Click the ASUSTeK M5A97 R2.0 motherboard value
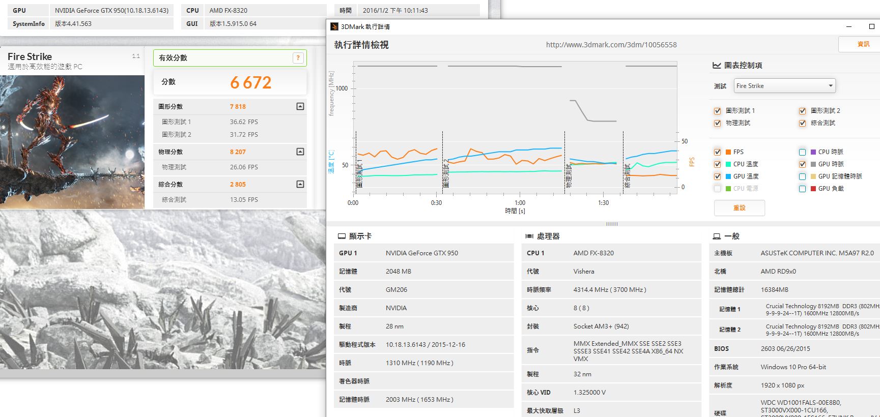880x417 pixels. point(817,253)
